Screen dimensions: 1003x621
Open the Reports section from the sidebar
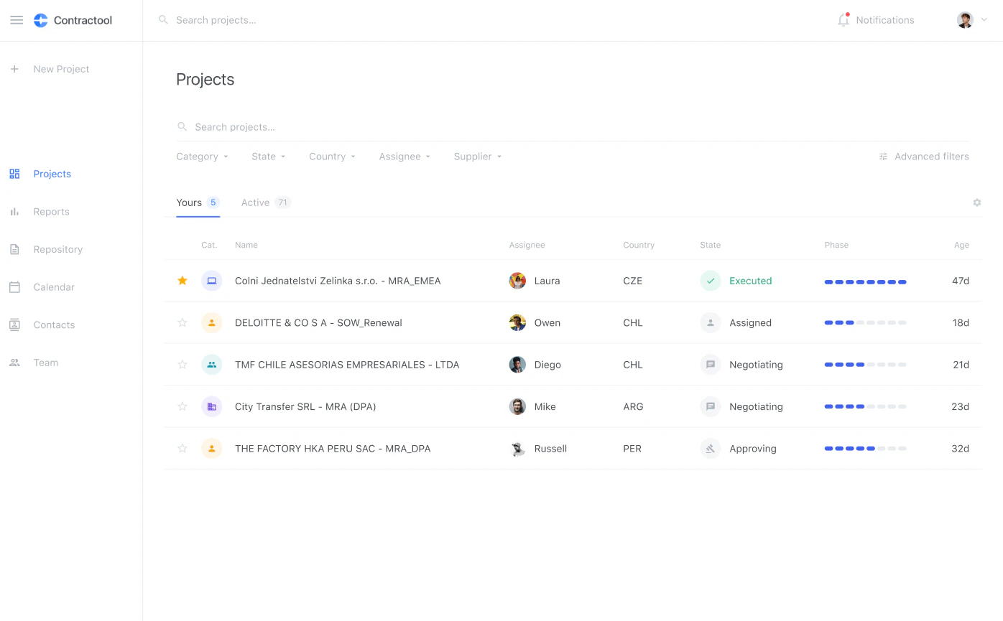[51, 211]
